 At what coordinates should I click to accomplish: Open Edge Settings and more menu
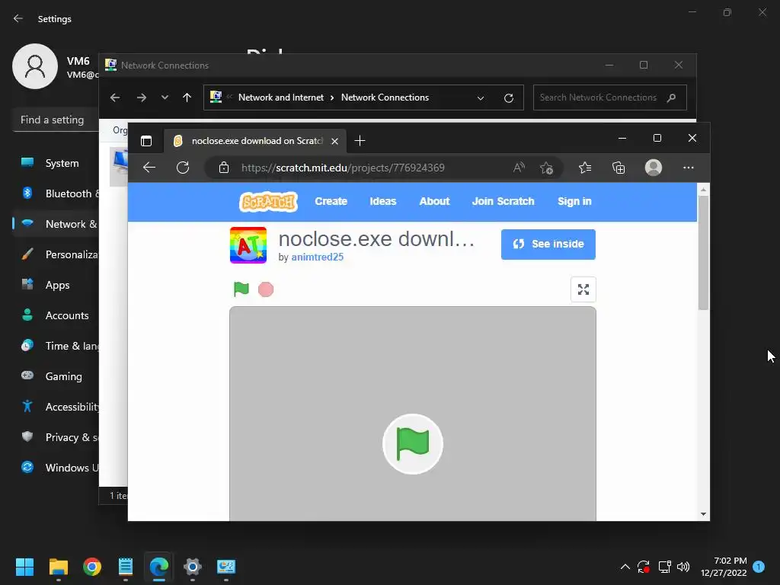689,168
